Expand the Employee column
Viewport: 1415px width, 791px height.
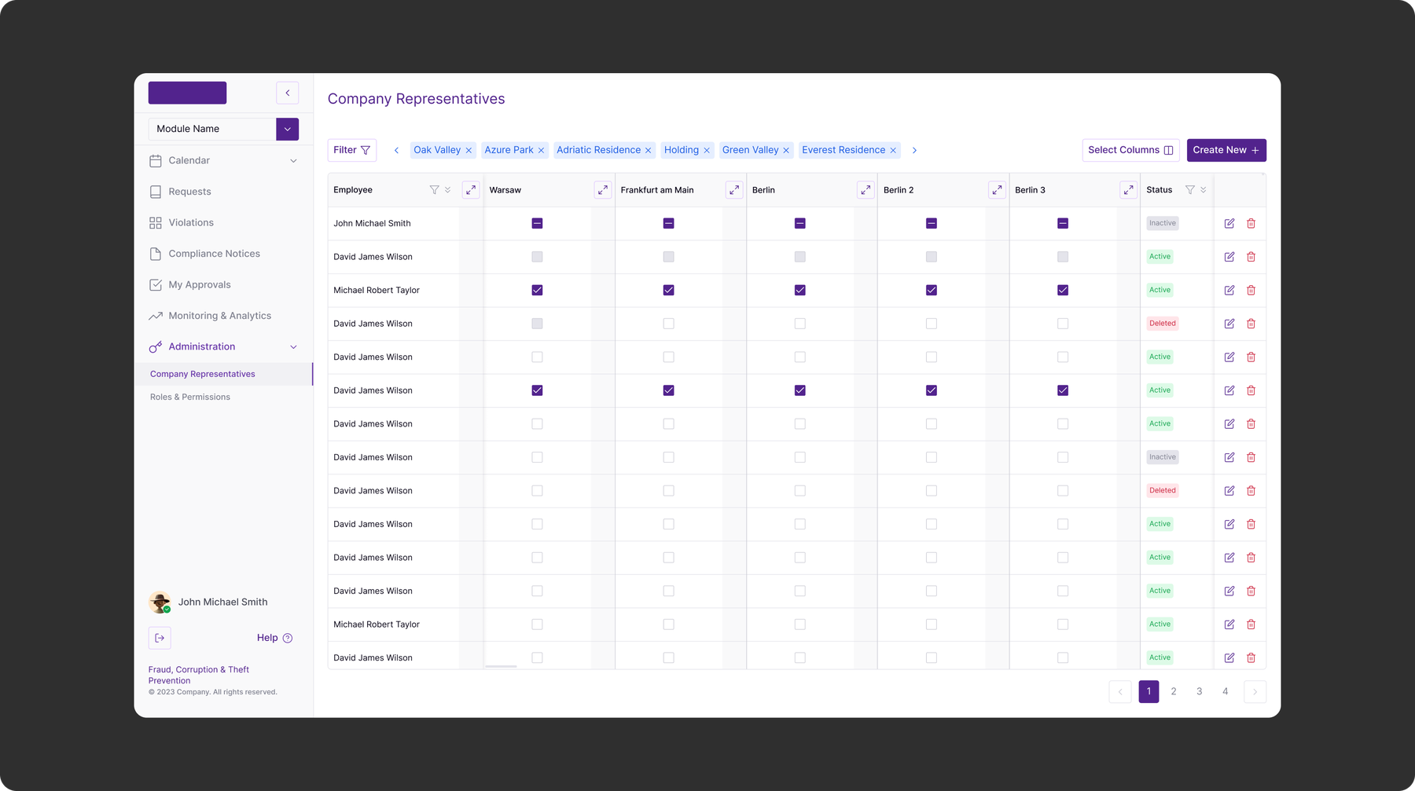[471, 190]
